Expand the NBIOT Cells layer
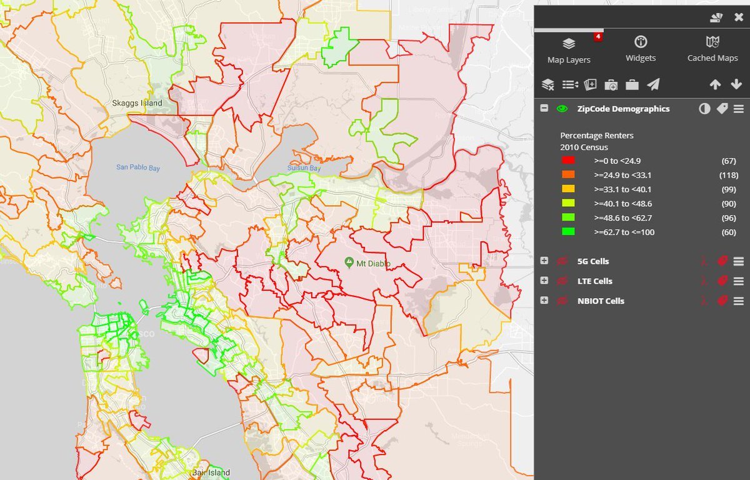Screen dimensions: 750x480 544,301
